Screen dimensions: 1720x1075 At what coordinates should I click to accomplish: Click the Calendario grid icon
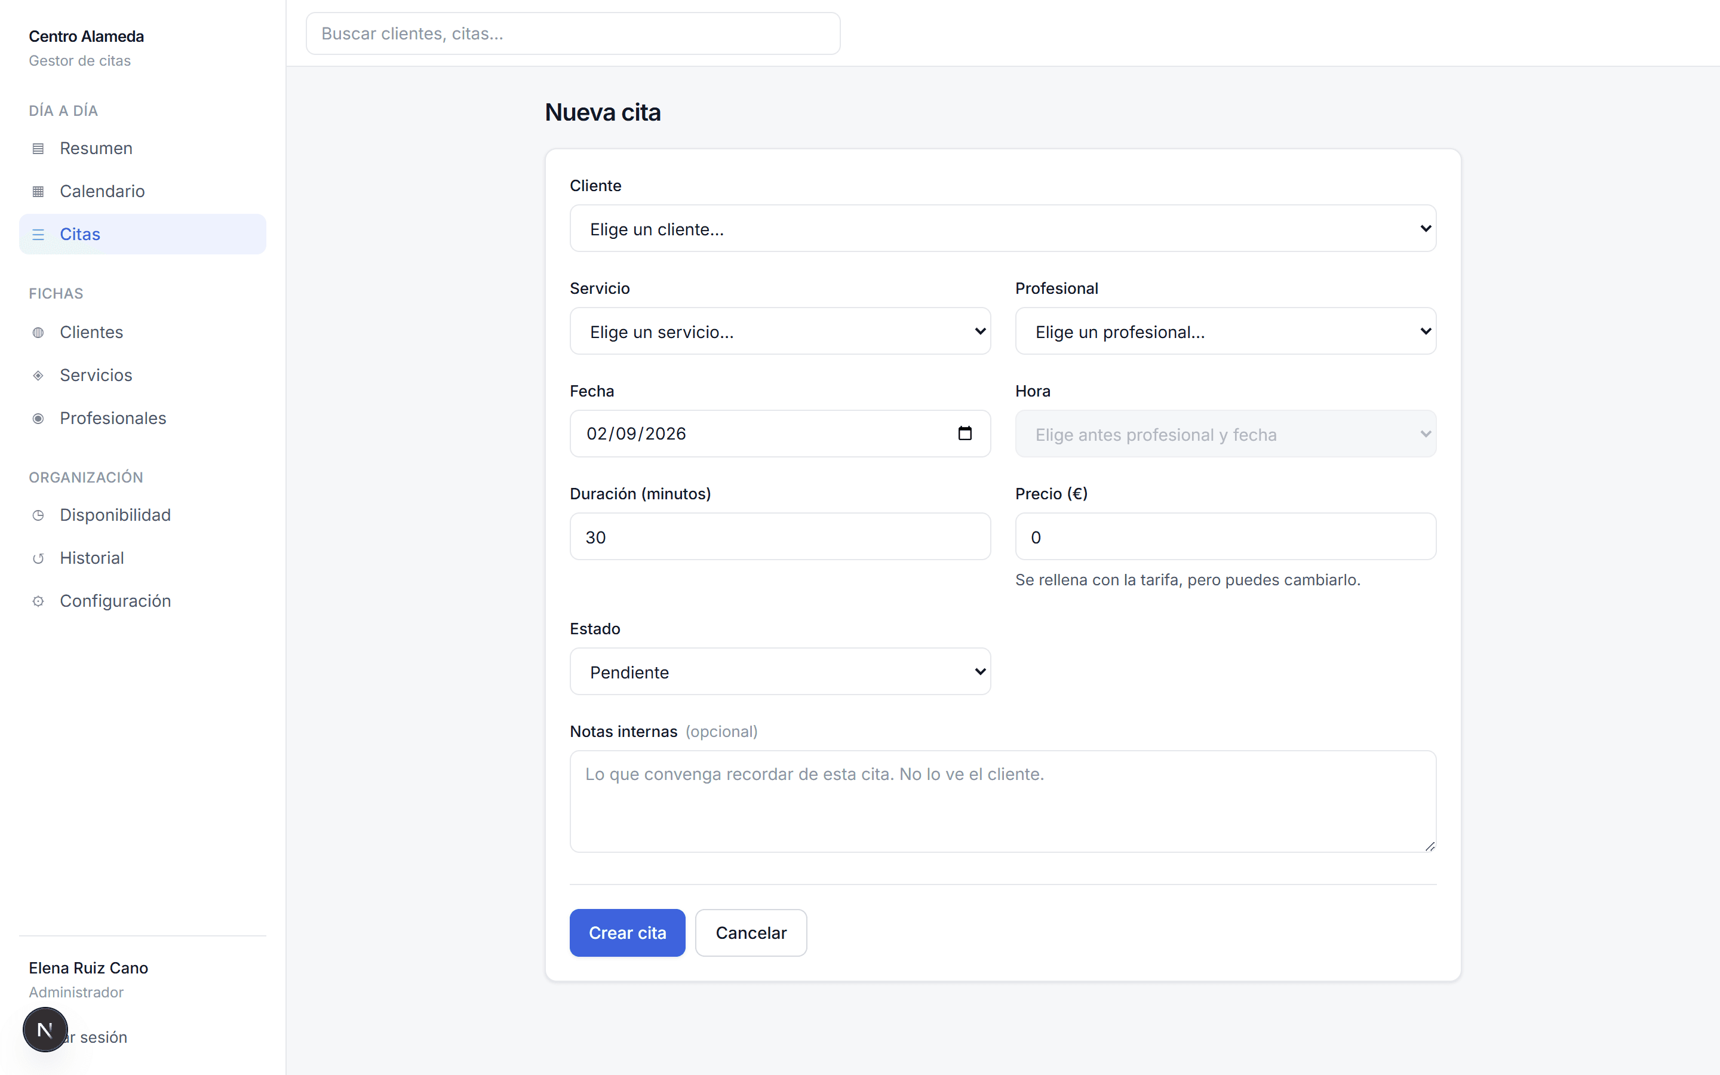tap(38, 191)
